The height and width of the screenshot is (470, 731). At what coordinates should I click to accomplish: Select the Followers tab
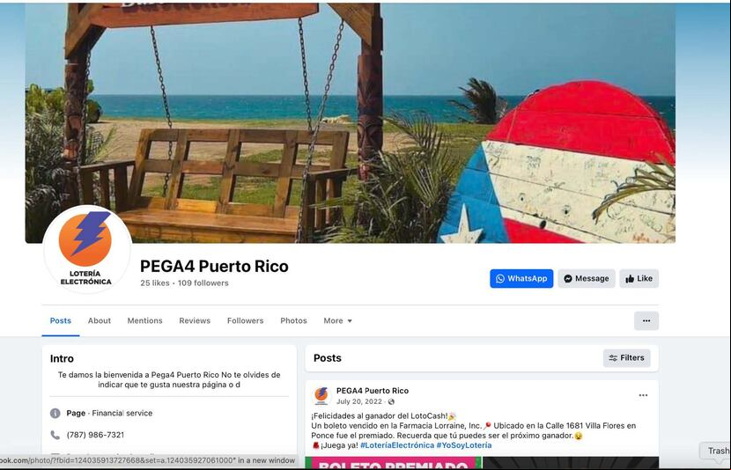point(245,321)
